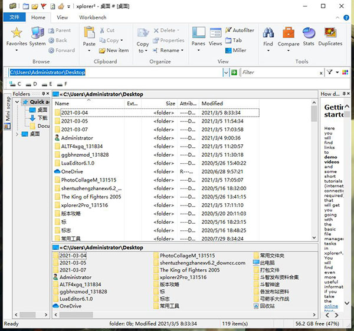
Task: Click the Copy button in Clipboard
Action: 110,40
